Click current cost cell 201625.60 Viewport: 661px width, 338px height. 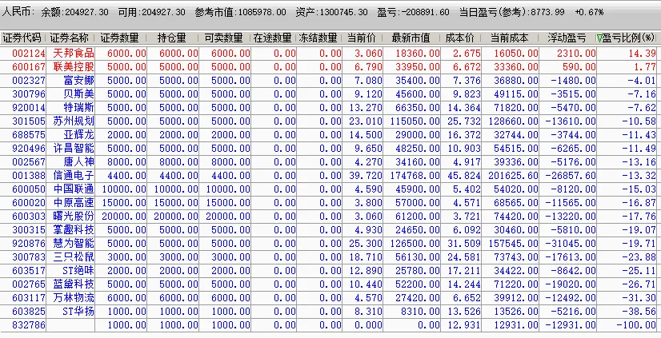click(x=513, y=175)
